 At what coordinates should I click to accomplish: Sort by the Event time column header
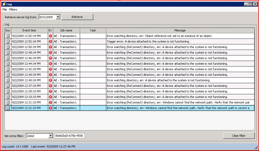(x=29, y=30)
